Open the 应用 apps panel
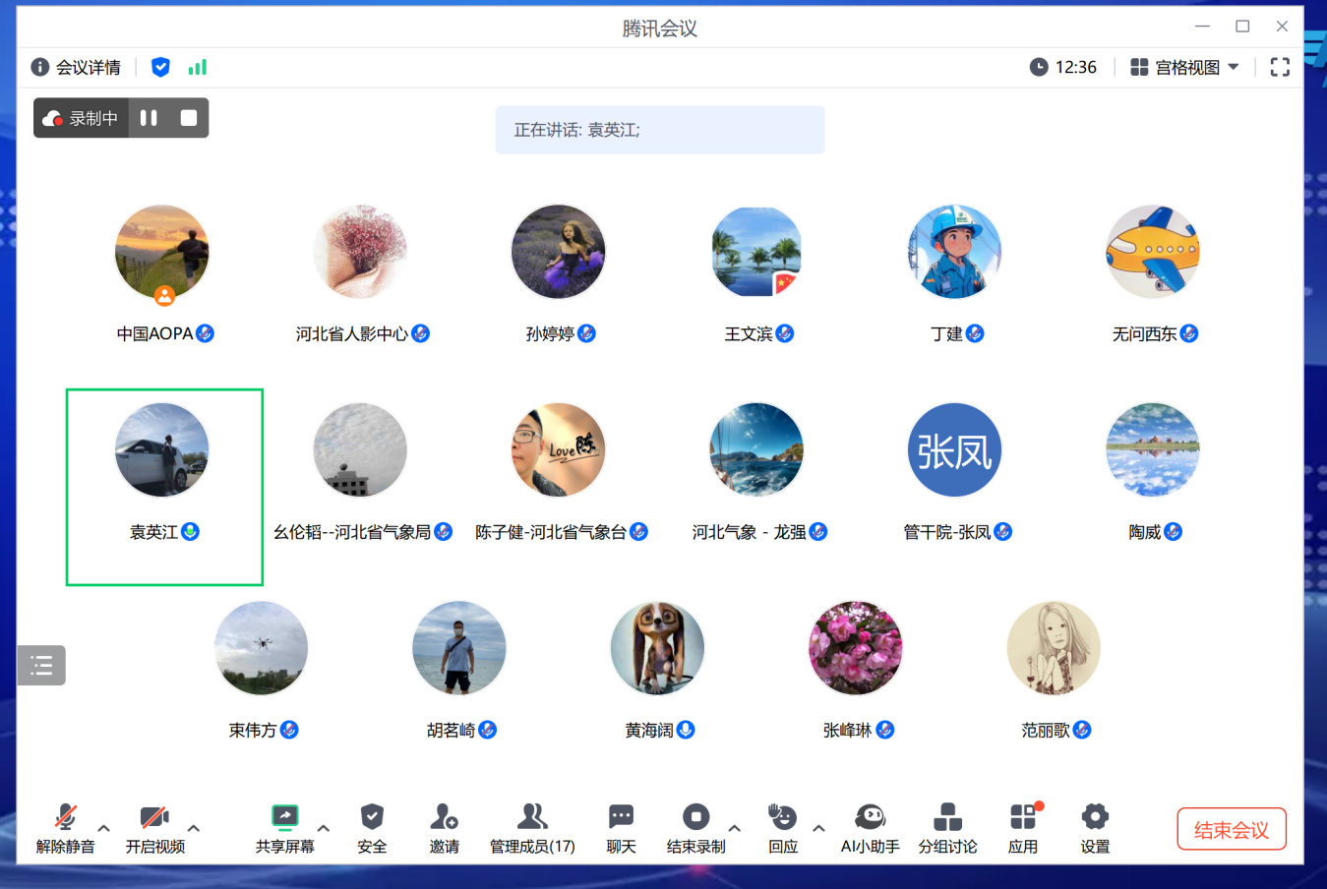Screen dimensions: 1327x889 pos(1023,826)
